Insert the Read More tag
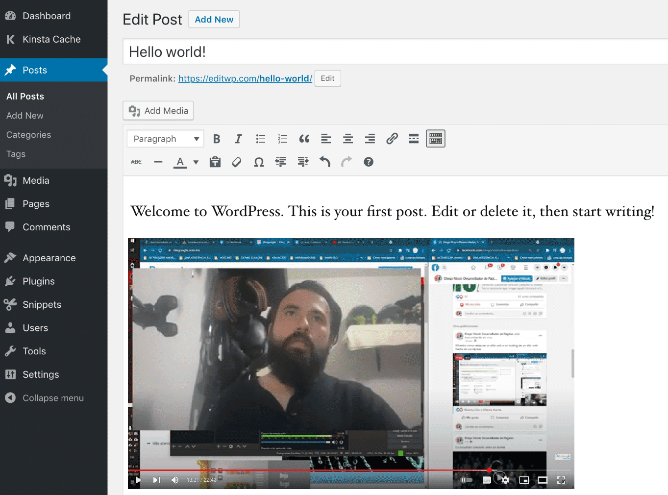This screenshot has height=495, width=668. pos(414,139)
